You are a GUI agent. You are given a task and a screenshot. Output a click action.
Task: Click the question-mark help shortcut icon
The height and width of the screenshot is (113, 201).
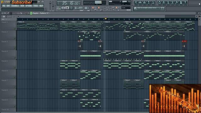[185, 3]
